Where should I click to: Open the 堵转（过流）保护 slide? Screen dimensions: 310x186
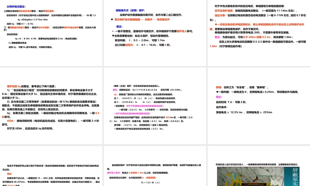(155, 106)
